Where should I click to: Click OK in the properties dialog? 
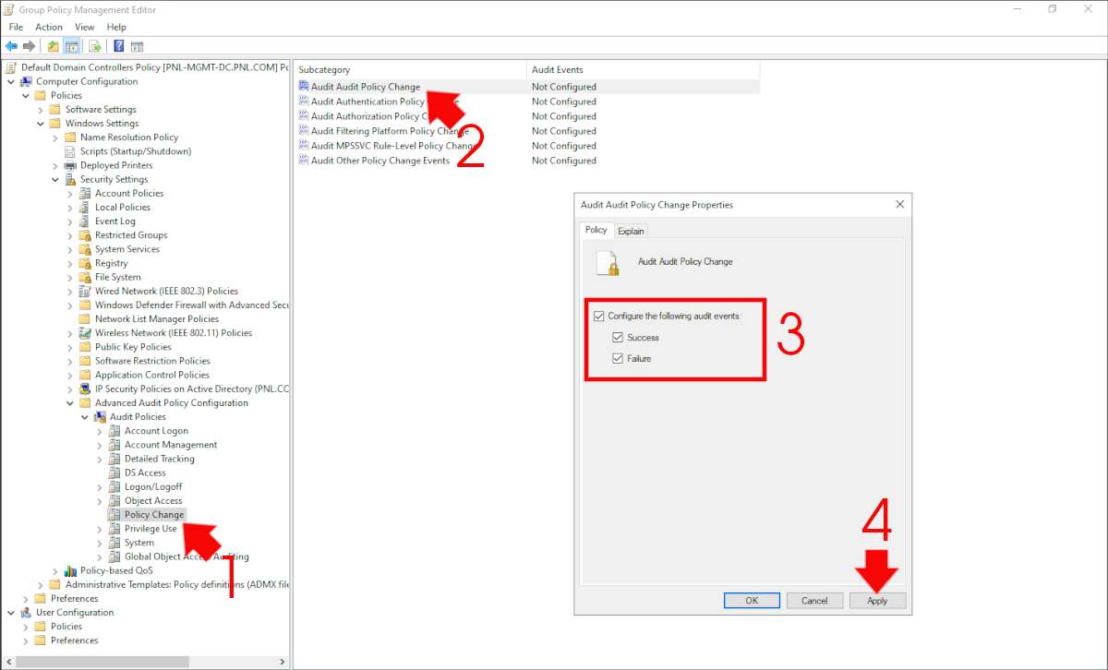752,601
